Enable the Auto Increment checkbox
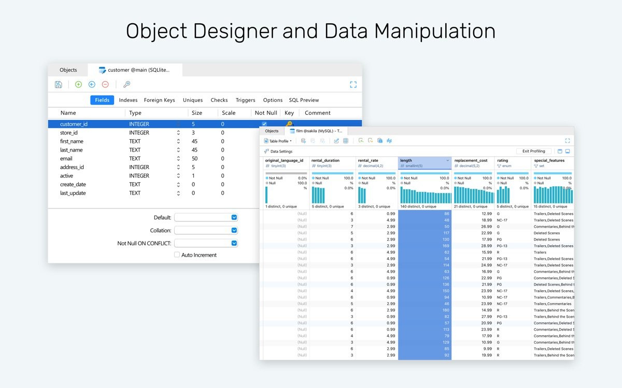The width and height of the screenshot is (622, 388). click(177, 255)
